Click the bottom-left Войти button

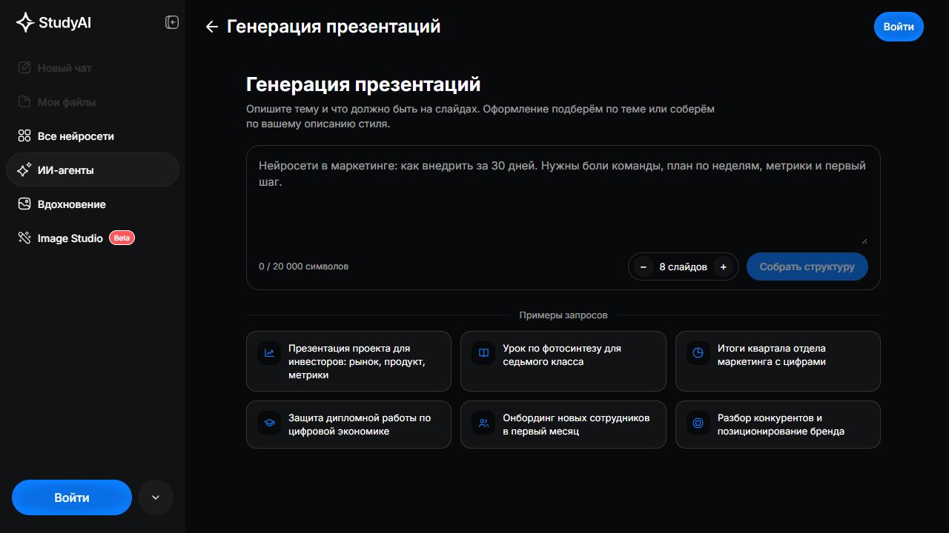click(72, 497)
